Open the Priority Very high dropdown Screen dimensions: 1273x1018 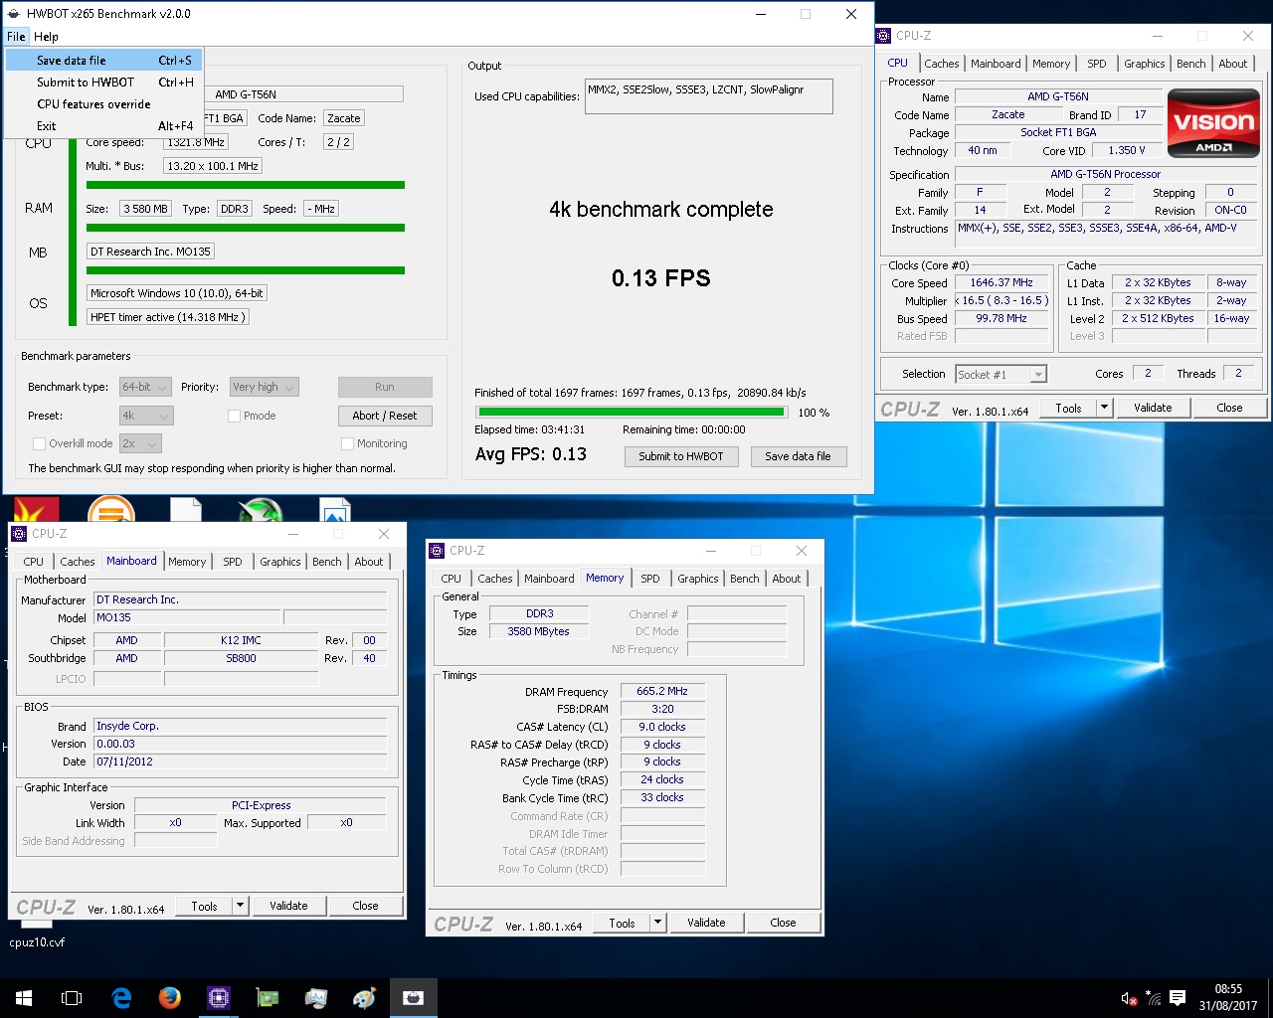click(x=264, y=387)
